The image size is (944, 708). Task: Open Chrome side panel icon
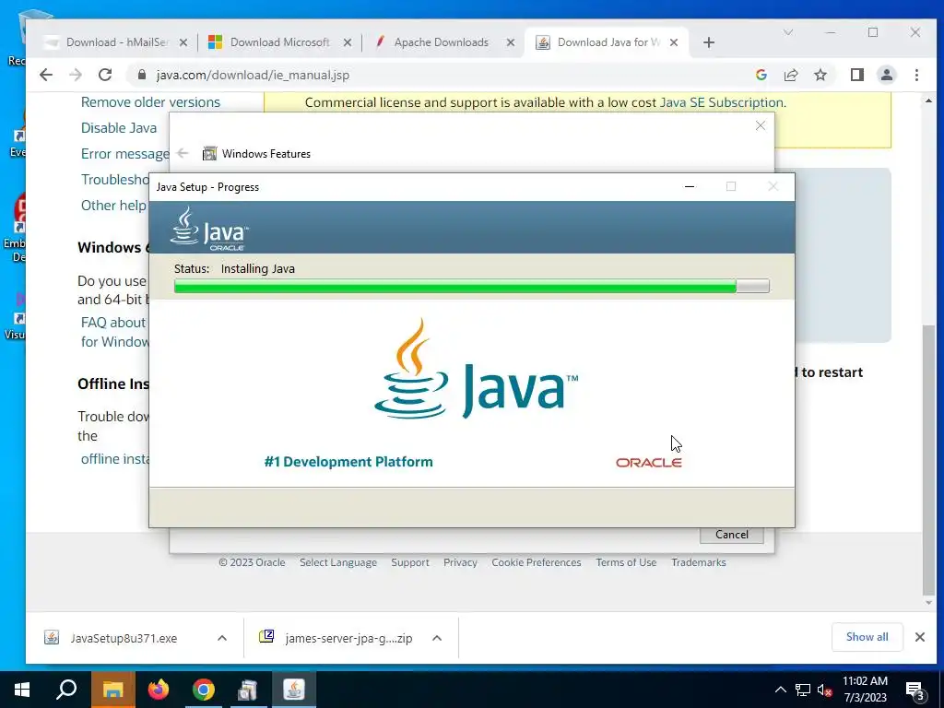[x=856, y=75]
